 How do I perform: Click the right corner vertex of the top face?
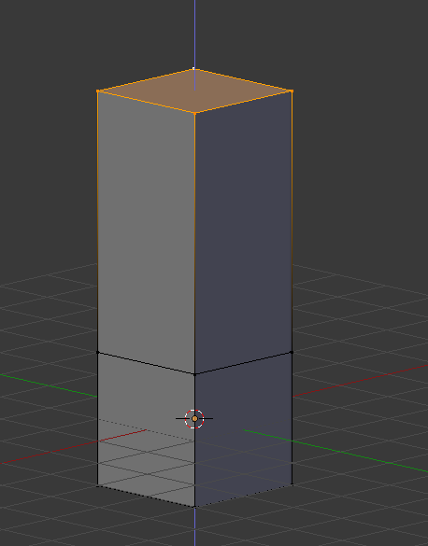[292, 91]
